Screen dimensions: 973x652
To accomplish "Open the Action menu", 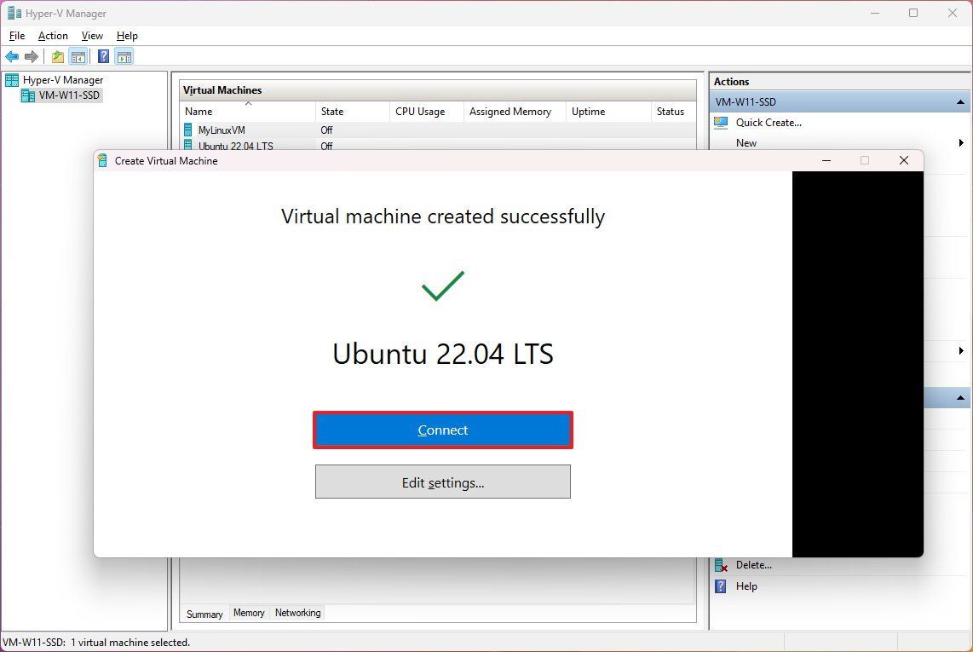I will tap(52, 36).
